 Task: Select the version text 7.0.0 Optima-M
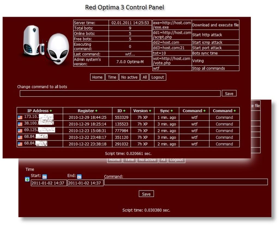click(x=130, y=62)
